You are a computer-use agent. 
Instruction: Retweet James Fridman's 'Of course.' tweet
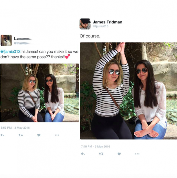click(x=101, y=154)
